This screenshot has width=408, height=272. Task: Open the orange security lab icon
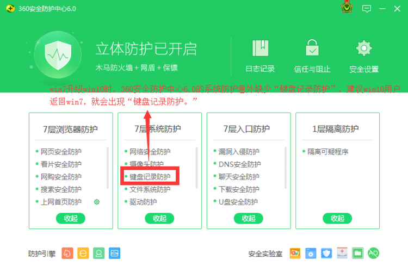tap(295, 254)
